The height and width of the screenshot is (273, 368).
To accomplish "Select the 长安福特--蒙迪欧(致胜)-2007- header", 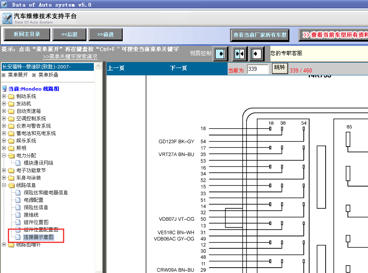I will (x=48, y=67).
